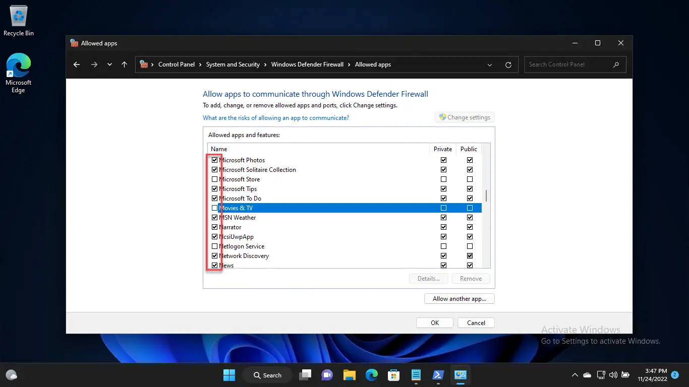Toggle Public checkbox for Network Discovery
This screenshot has height=387, width=689.
click(x=470, y=256)
